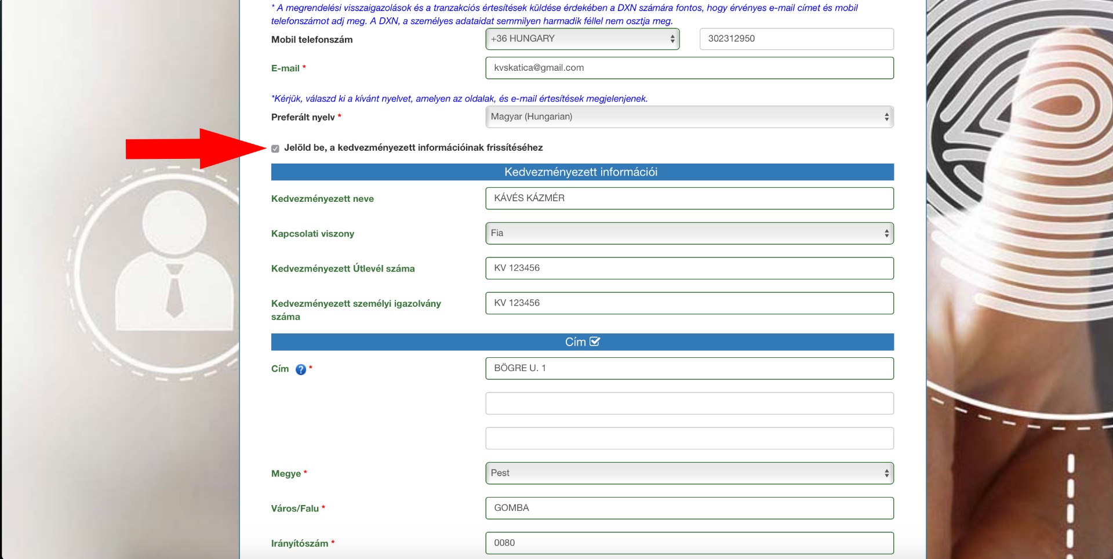Click the check icon in Cím header

[595, 342]
